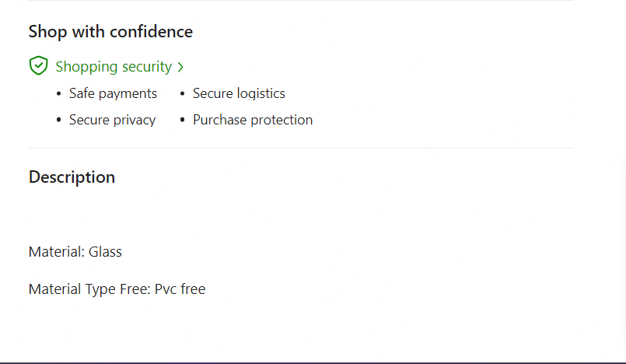Click the Description section heading
The height and width of the screenshot is (364, 626).
(x=72, y=177)
